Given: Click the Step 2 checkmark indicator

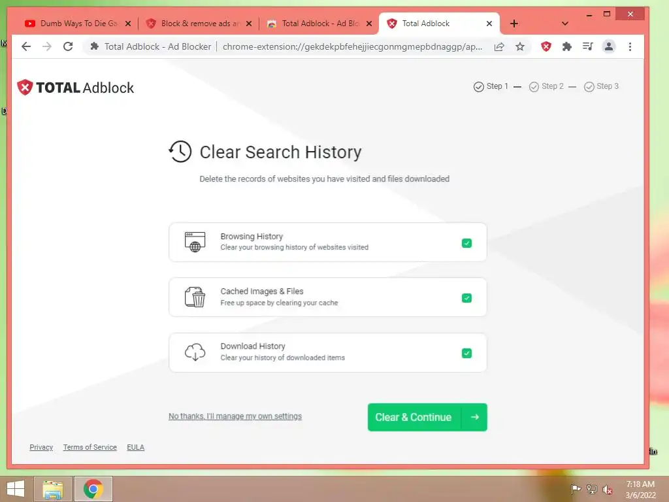Looking at the screenshot, I should click(534, 87).
